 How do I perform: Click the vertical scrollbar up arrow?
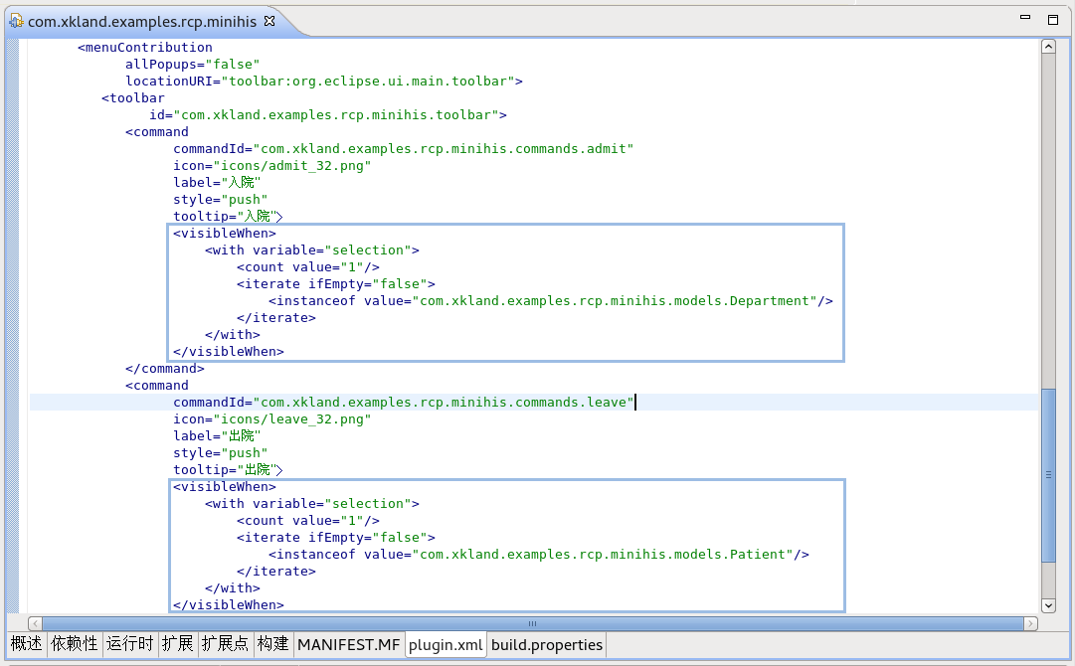click(x=1048, y=46)
